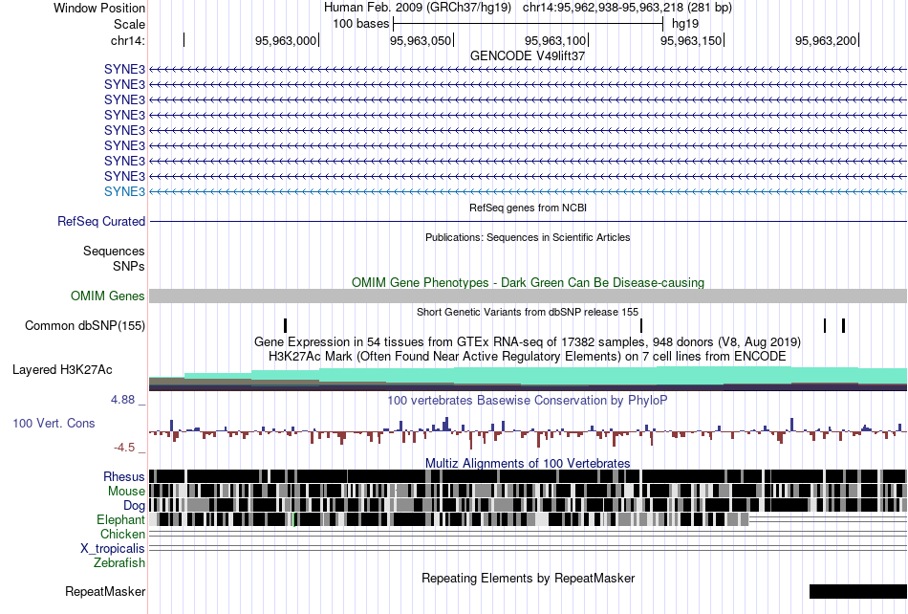
Task: Click the Zebrafish species label
Action: (119, 562)
